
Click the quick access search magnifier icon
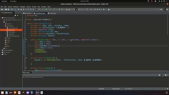[157, 9]
